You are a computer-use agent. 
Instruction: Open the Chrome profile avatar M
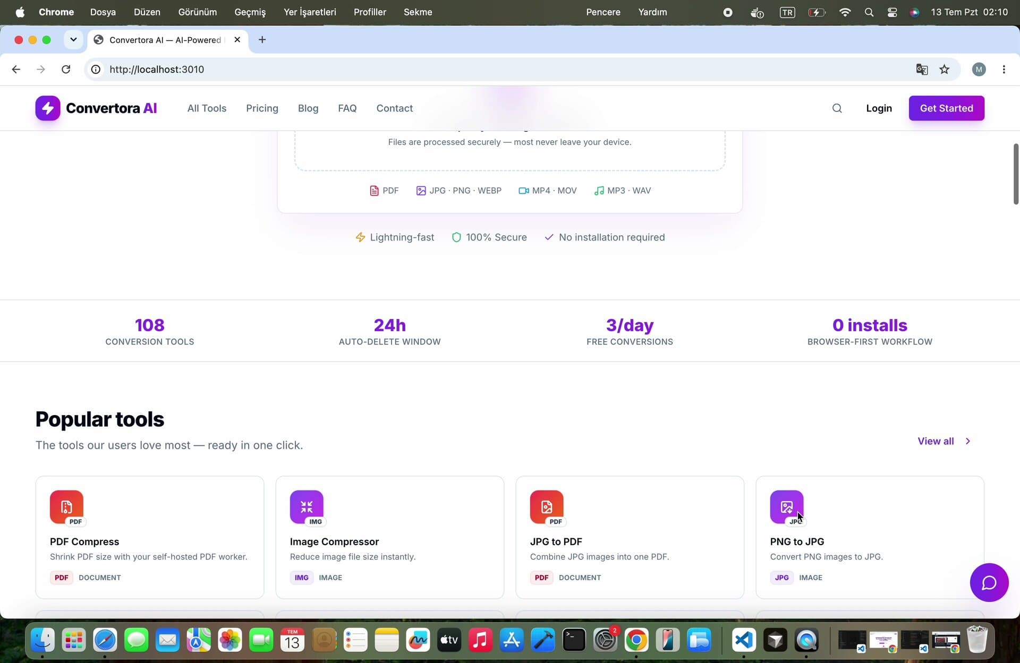979,70
